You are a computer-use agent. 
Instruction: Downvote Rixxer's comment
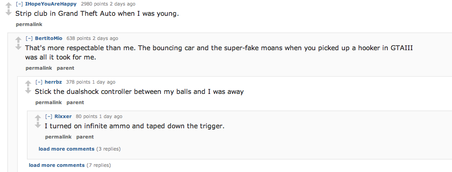tap(38, 125)
